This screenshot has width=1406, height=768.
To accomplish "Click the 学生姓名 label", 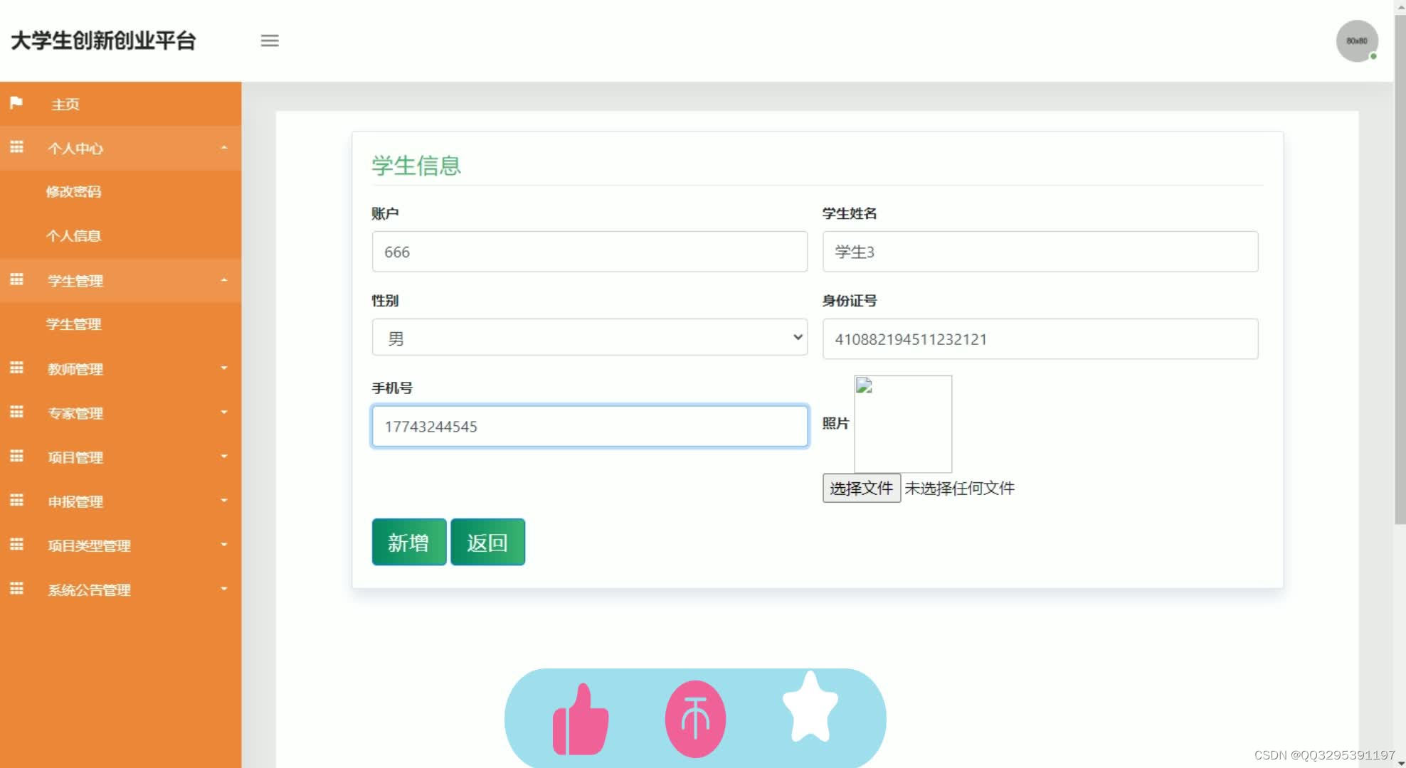I will [x=850, y=213].
